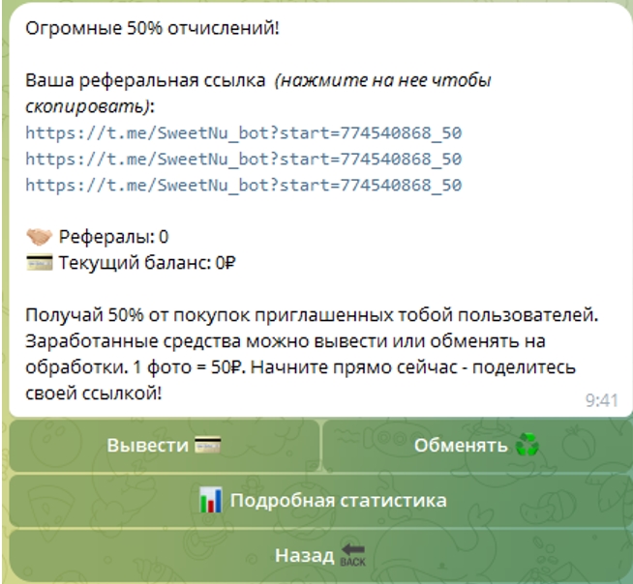Click the text своей ссылкой!
This screenshot has height=584, width=633.
94,394
